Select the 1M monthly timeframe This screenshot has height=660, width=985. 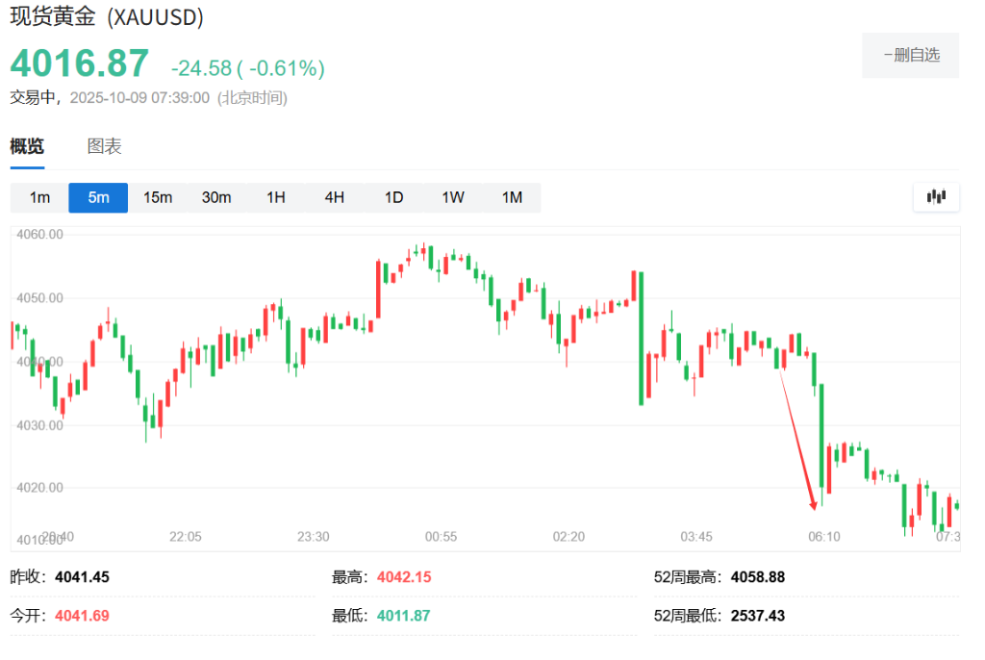click(512, 197)
